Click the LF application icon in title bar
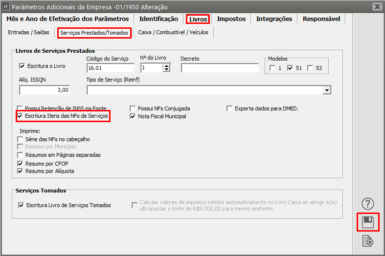This screenshot has width=385, height=256. pos(6,7)
